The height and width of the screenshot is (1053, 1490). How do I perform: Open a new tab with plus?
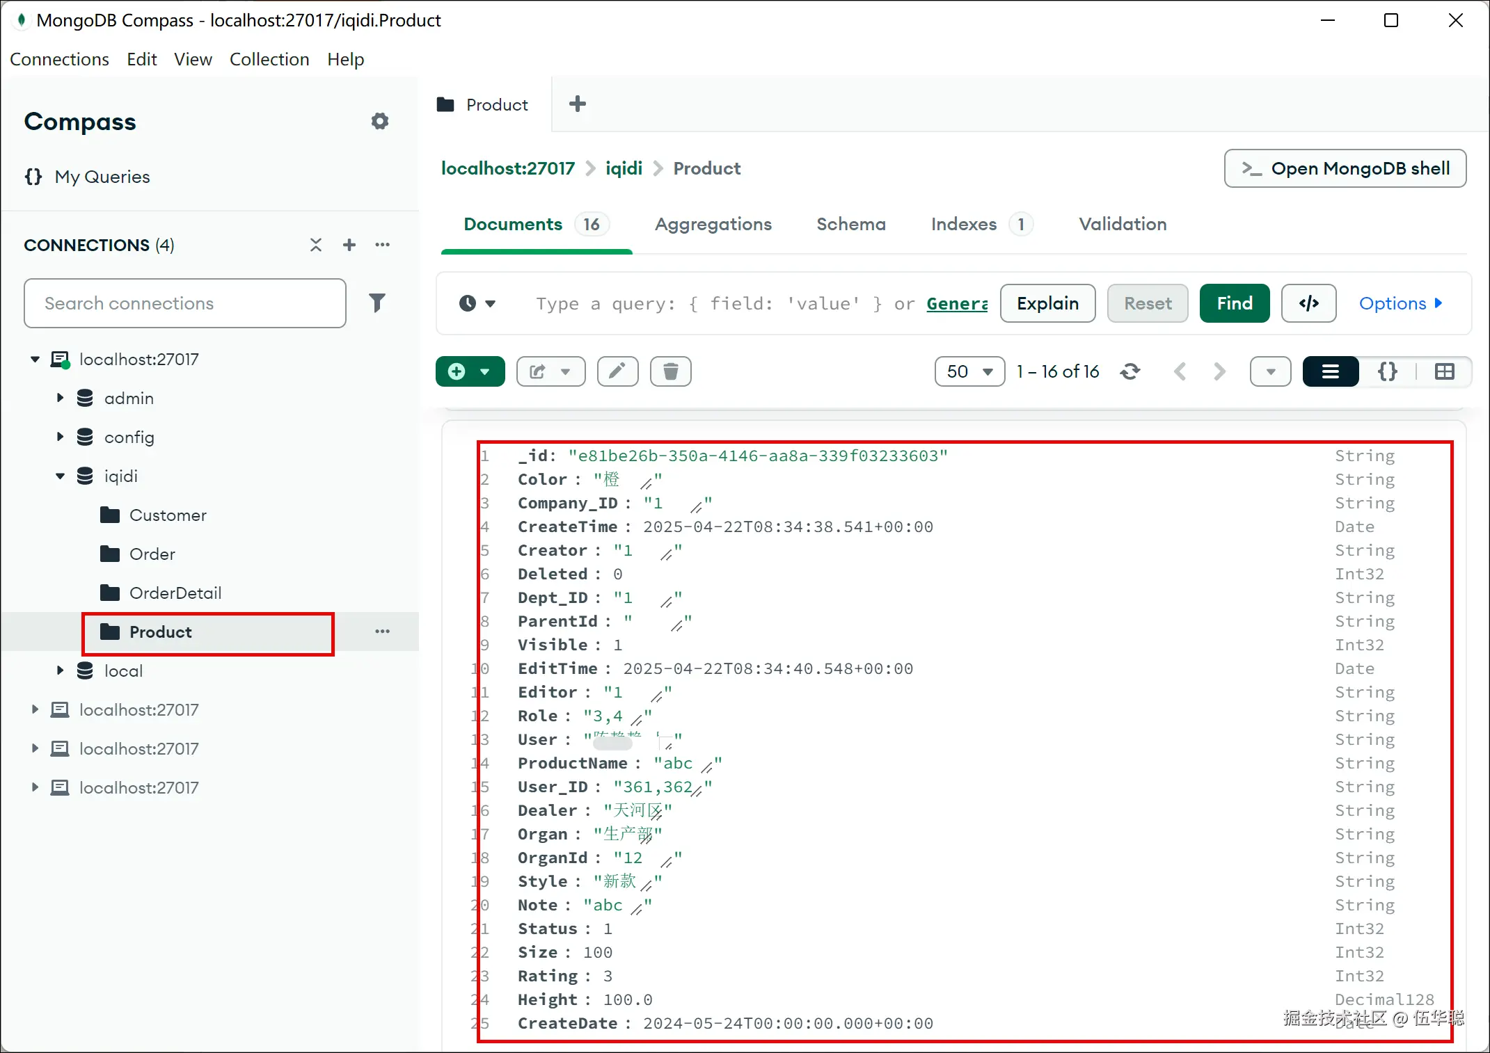[x=577, y=104]
